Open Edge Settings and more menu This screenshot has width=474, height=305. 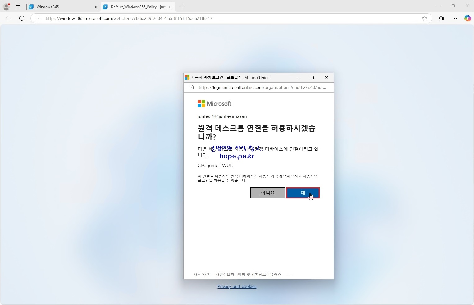tap(455, 18)
